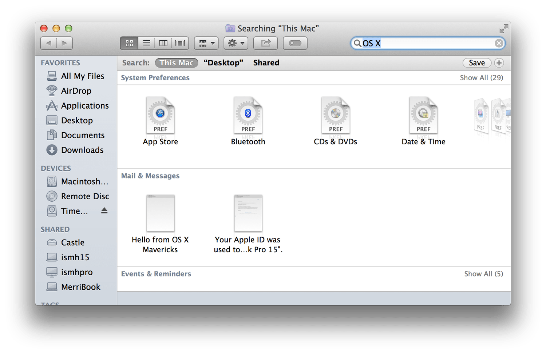The width and height of the screenshot is (546, 354).
Task: Close the Finder window
Action: pyautogui.click(x=44, y=28)
